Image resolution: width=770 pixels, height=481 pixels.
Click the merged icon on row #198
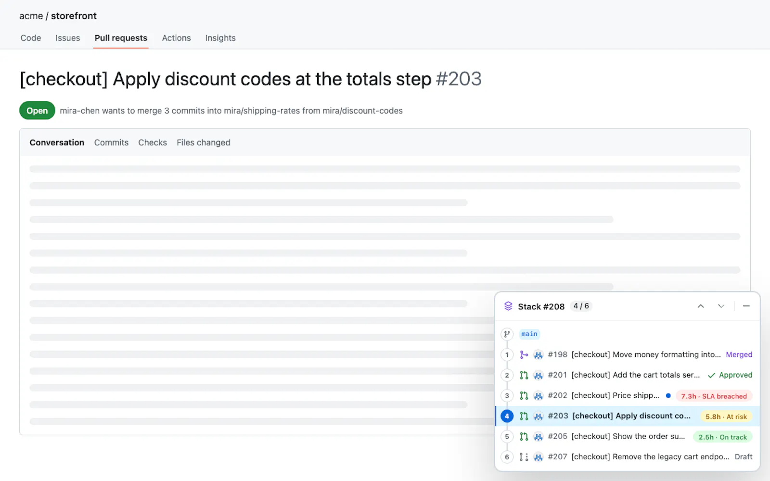tap(524, 354)
